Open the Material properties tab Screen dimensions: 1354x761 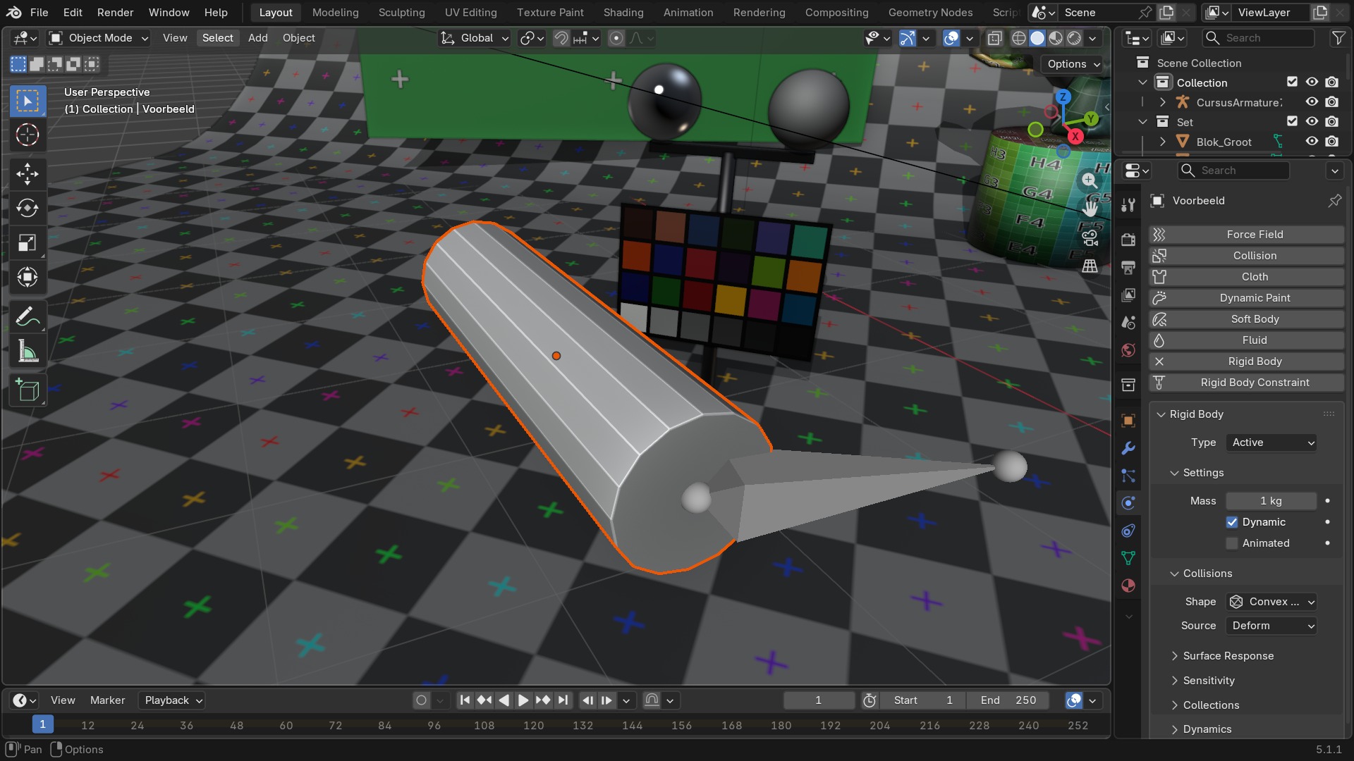(1128, 586)
